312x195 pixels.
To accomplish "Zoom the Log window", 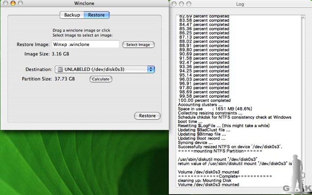I will click(x=189, y=4).
